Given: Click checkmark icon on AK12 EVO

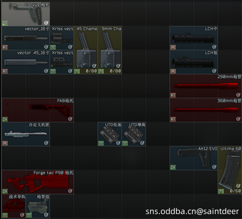Looking at the screenshot, I should (214, 167).
